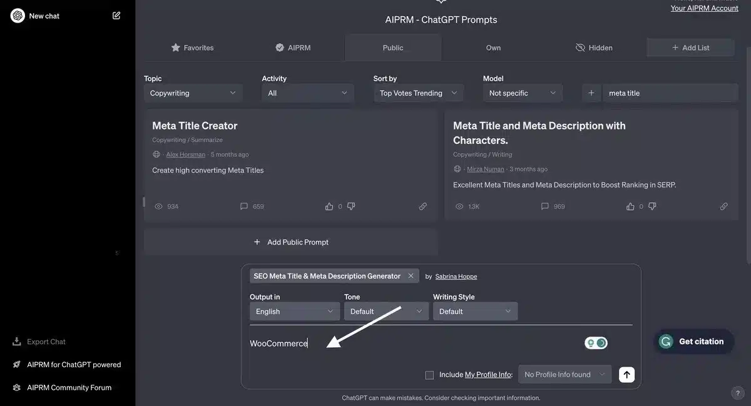
Task: Open AIPRM for ChatGPT powered link
Action: click(x=74, y=365)
